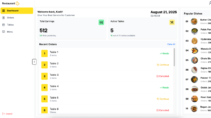Viewport: 211px width, 118px height.
Task: Click the Popular Dishes heading
Action: 193,13
